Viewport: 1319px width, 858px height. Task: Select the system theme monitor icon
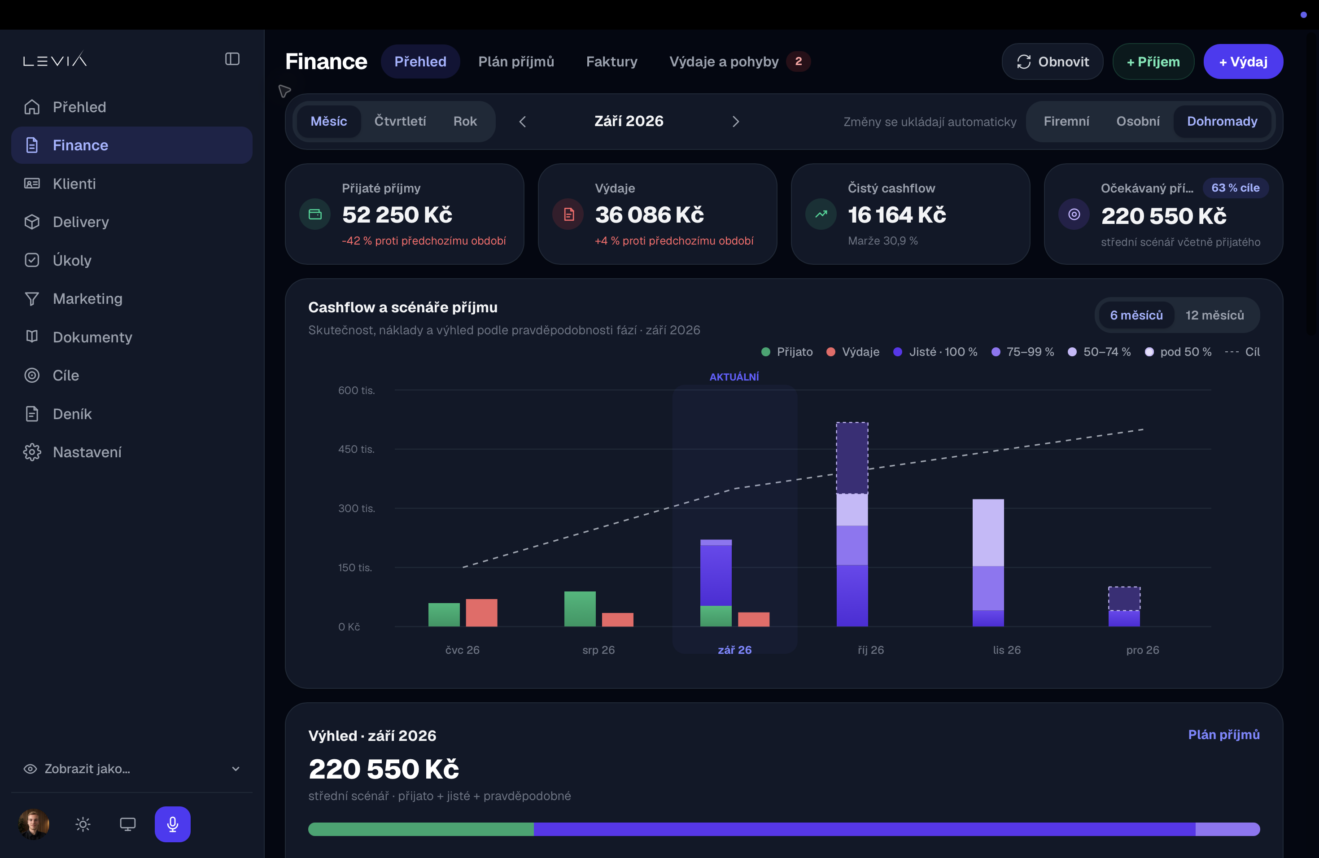(127, 824)
